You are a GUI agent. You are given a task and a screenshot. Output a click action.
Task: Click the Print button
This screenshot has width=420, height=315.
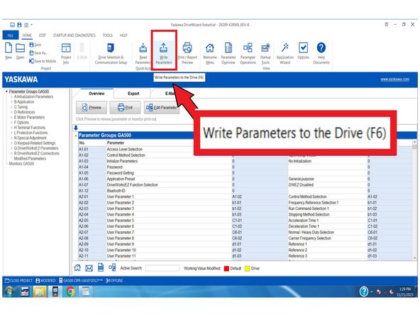125,107
